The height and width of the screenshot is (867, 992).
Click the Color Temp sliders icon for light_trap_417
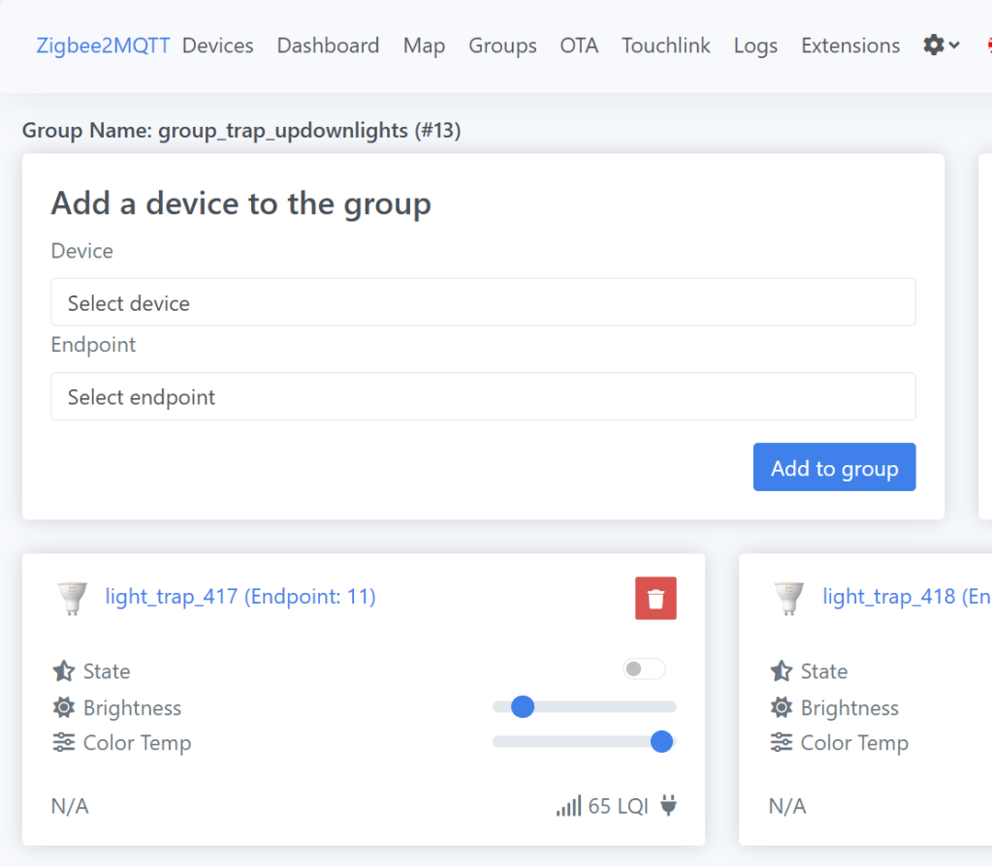63,743
